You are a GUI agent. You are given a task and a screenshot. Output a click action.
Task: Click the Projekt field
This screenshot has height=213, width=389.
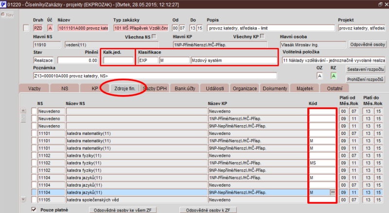point(362,28)
